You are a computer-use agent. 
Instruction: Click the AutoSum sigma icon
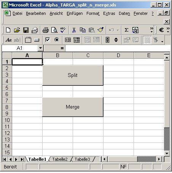point(126,30)
